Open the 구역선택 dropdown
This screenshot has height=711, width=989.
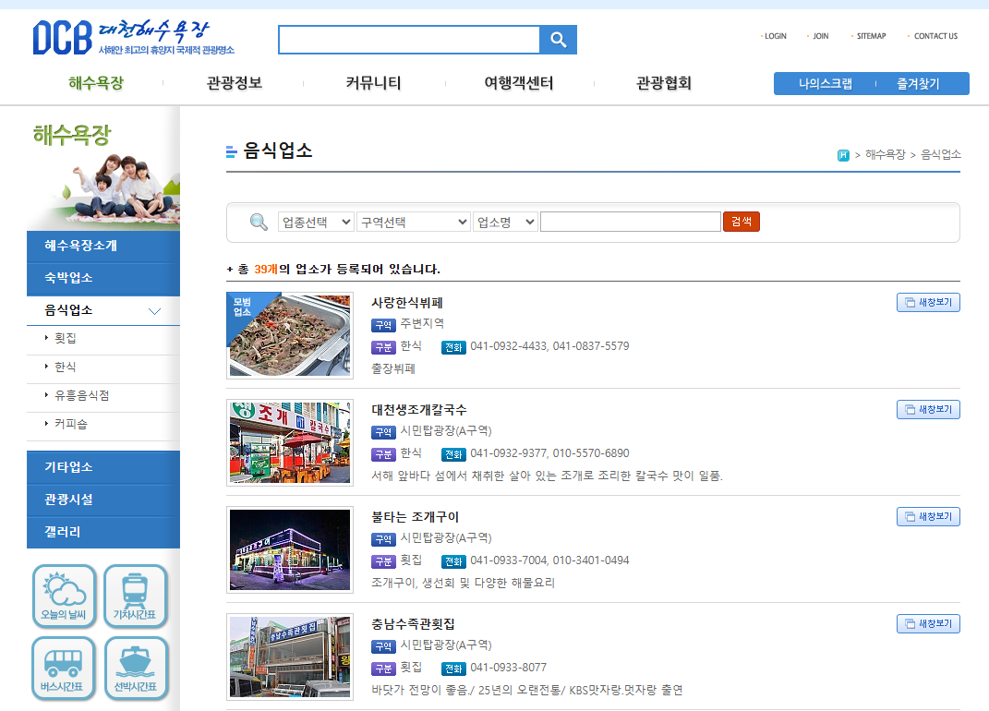[413, 222]
